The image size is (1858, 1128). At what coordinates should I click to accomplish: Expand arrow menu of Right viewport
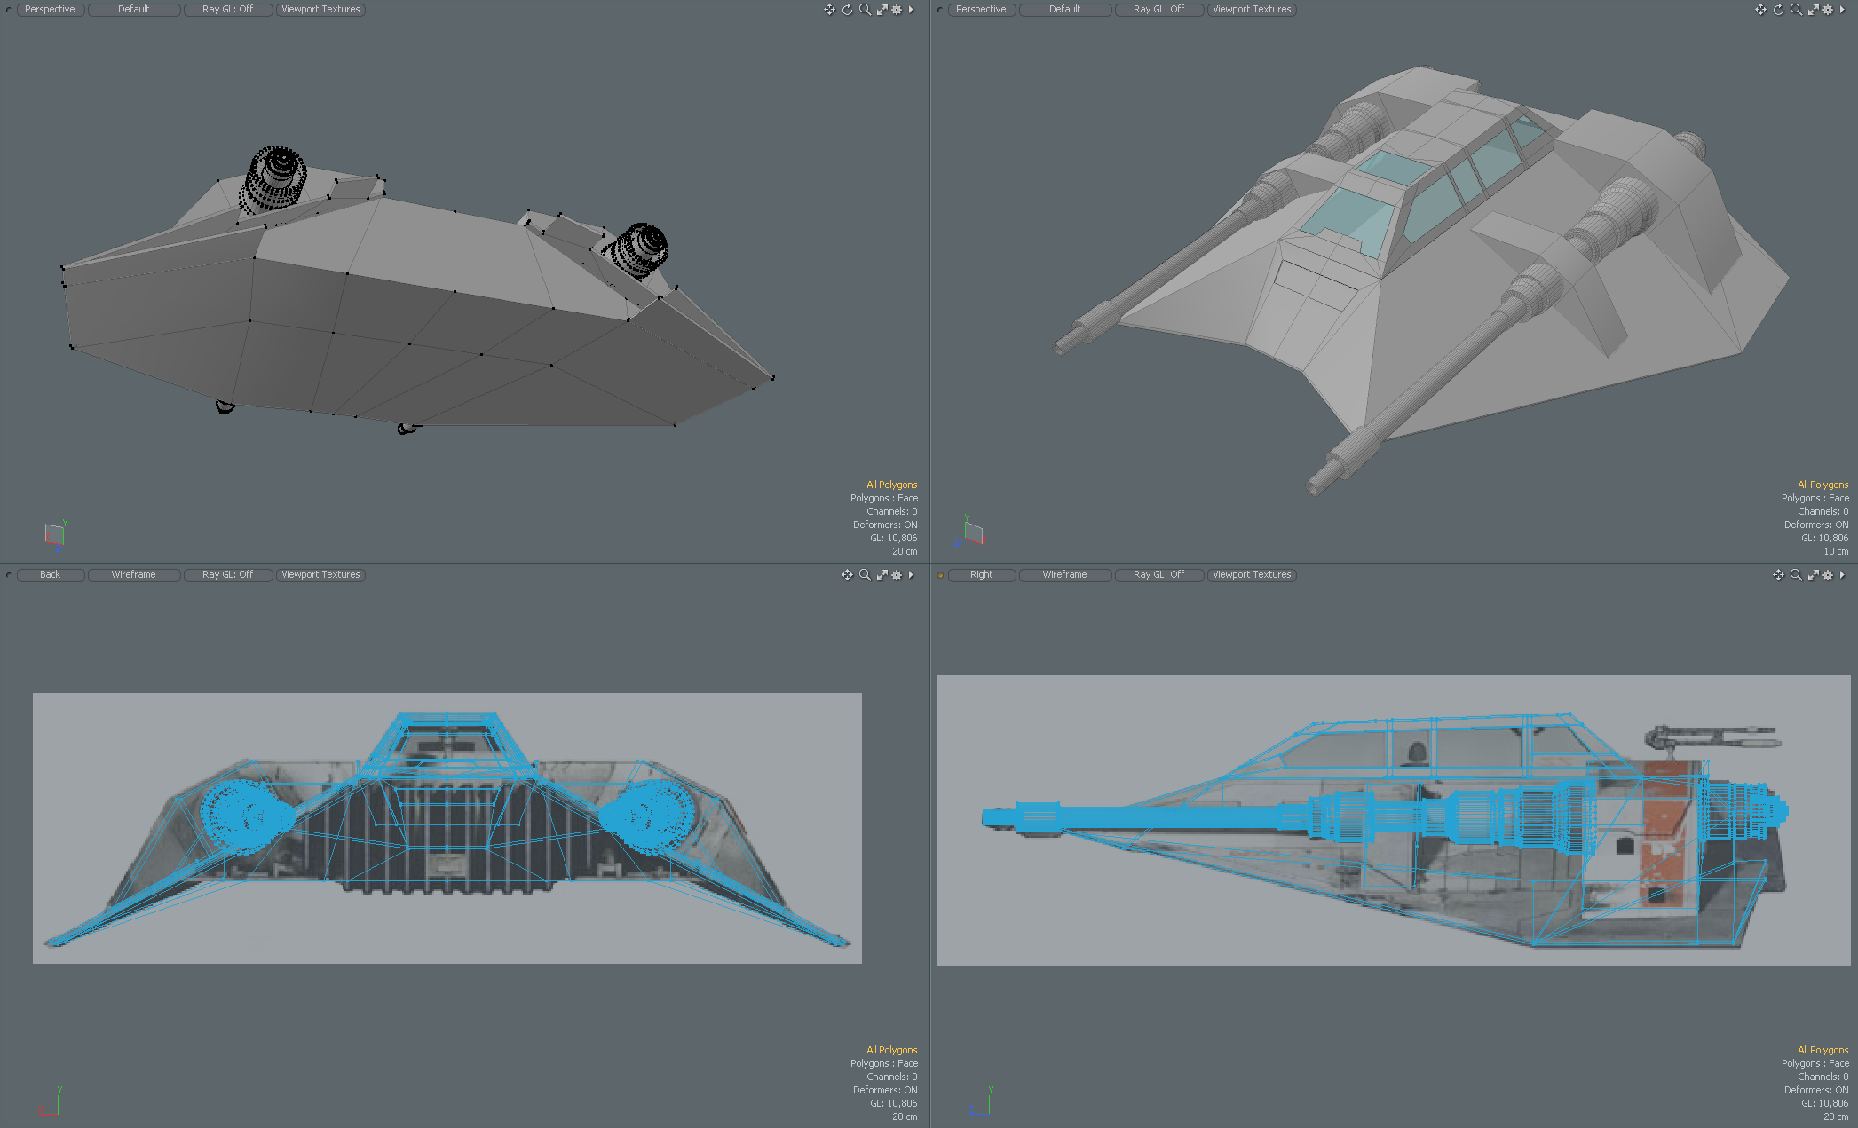click(x=1842, y=575)
